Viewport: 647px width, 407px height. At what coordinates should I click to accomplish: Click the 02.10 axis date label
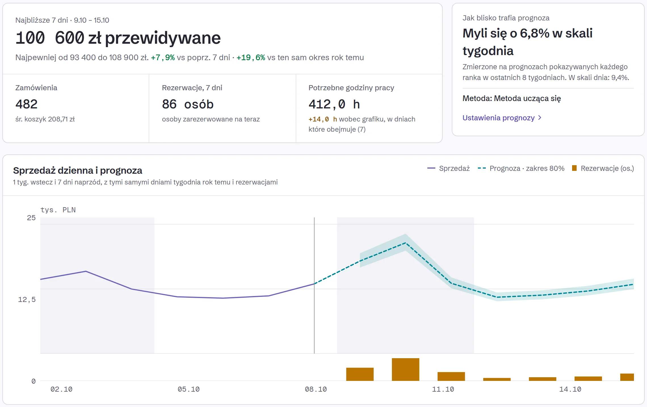pyautogui.click(x=61, y=389)
